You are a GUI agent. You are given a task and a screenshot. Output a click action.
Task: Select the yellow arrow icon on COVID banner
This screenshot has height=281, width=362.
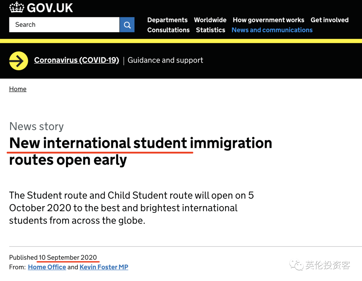tap(18, 61)
